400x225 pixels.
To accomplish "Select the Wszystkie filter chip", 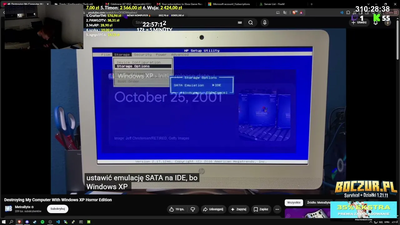I will [x=294, y=202].
